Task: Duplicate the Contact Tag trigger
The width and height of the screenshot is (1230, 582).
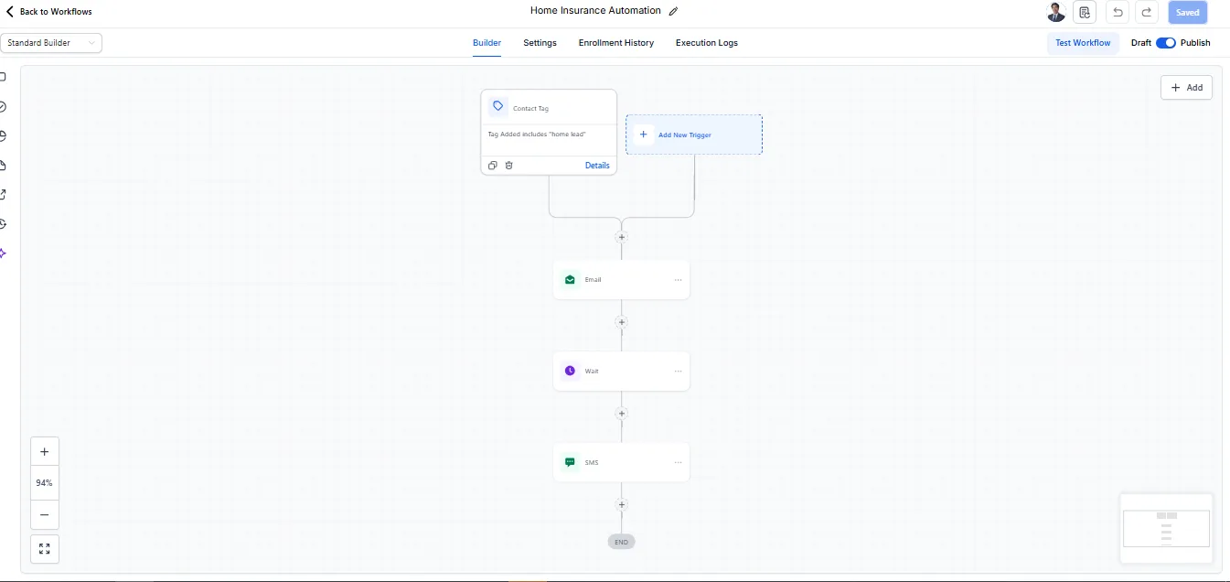Action: (x=493, y=165)
